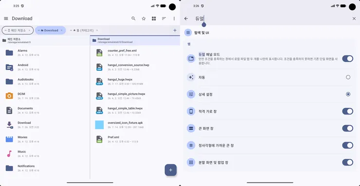This screenshot has width=360, height=186.
Task: Open the DCIM camera folder icon
Action: pyautogui.click(x=9, y=96)
